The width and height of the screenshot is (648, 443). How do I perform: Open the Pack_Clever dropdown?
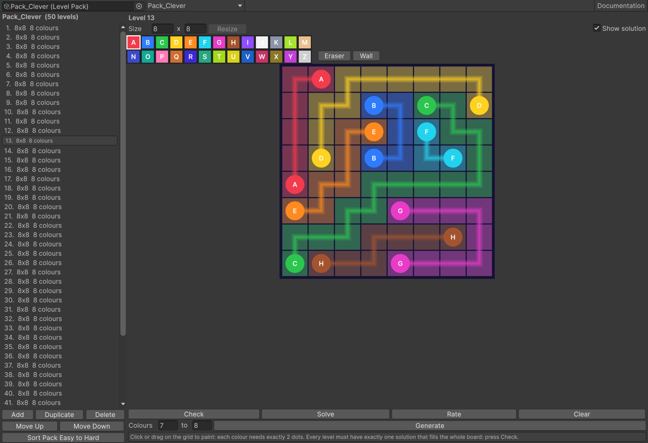pyautogui.click(x=194, y=6)
